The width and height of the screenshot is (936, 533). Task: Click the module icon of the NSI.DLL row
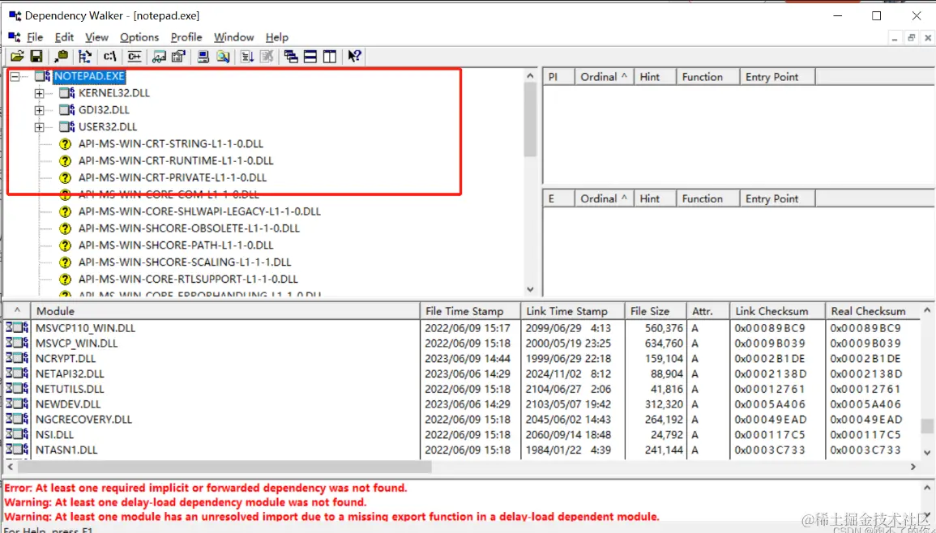(x=17, y=434)
